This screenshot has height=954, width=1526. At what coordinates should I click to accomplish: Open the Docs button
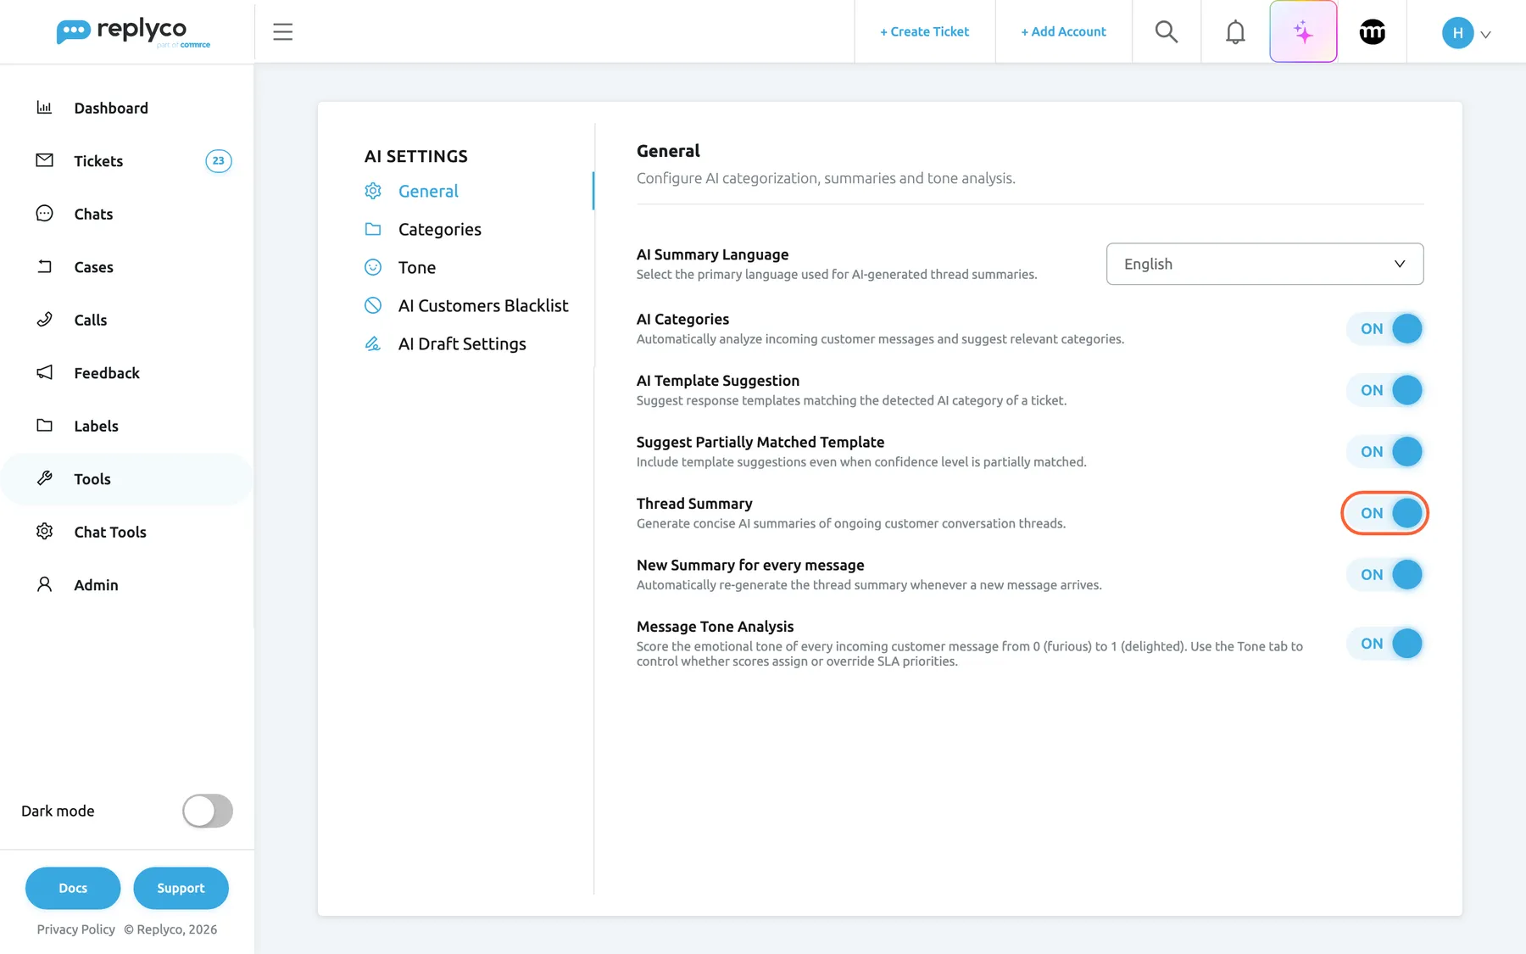point(73,888)
